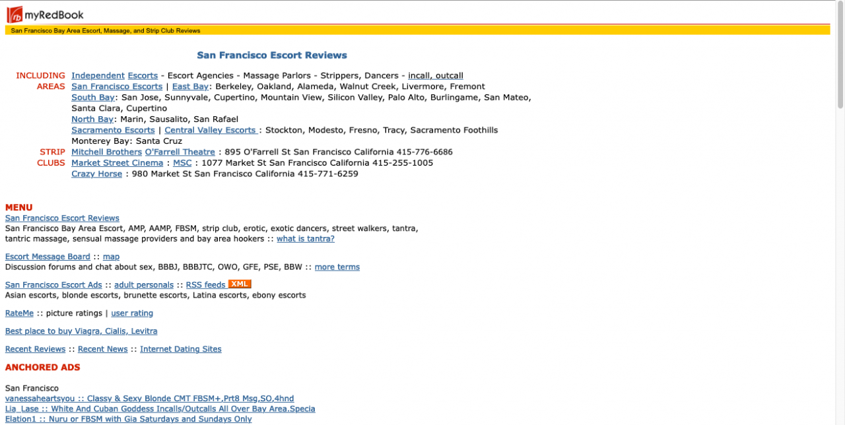Open the Recent Reviews link
The width and height of the screenshot is (845, 425).
35,349
